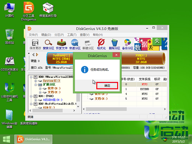Expand the 软件(D:) tree node
Viewport: 192px width, 144px height.
(40, 89)
